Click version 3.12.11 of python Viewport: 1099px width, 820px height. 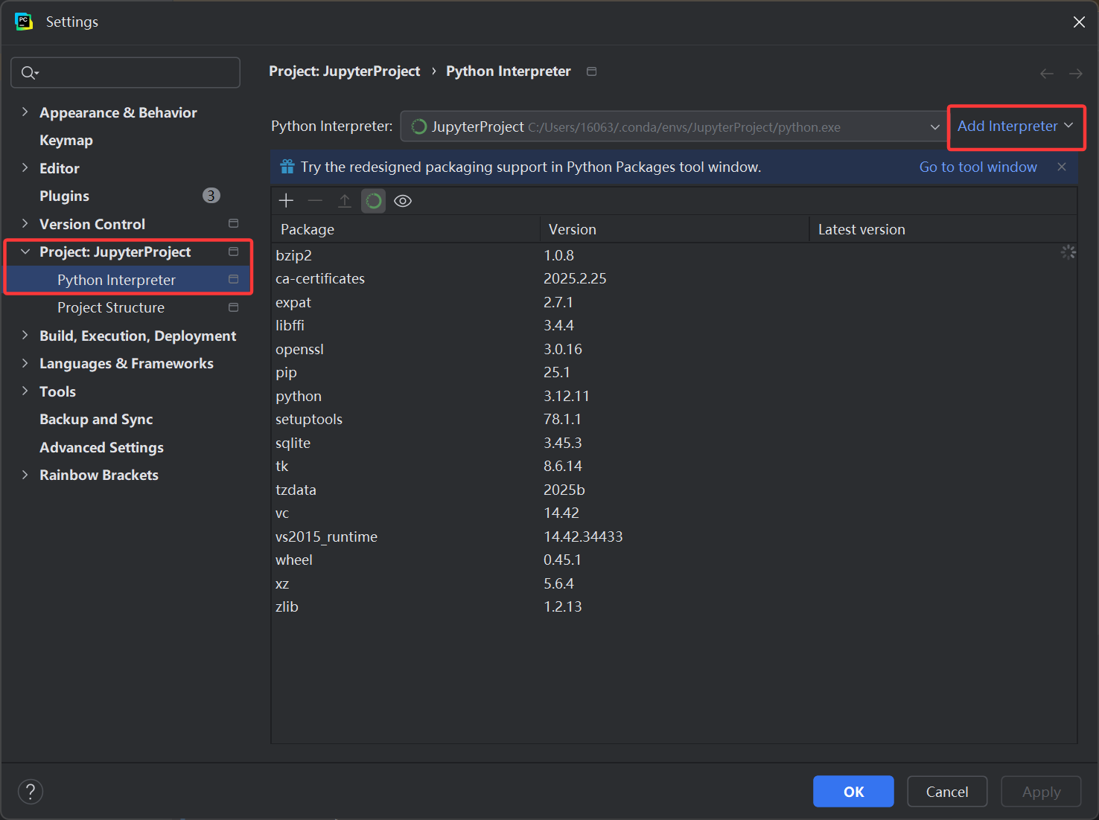[567, 396]
